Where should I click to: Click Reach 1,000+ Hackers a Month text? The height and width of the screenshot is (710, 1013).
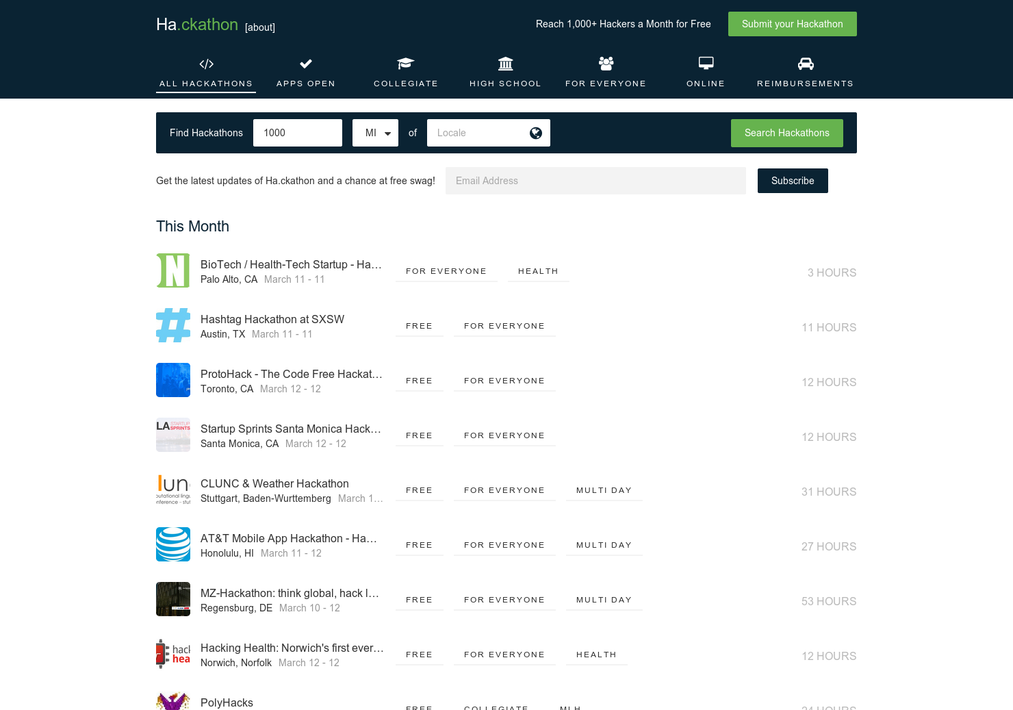[x=624, y=24]
